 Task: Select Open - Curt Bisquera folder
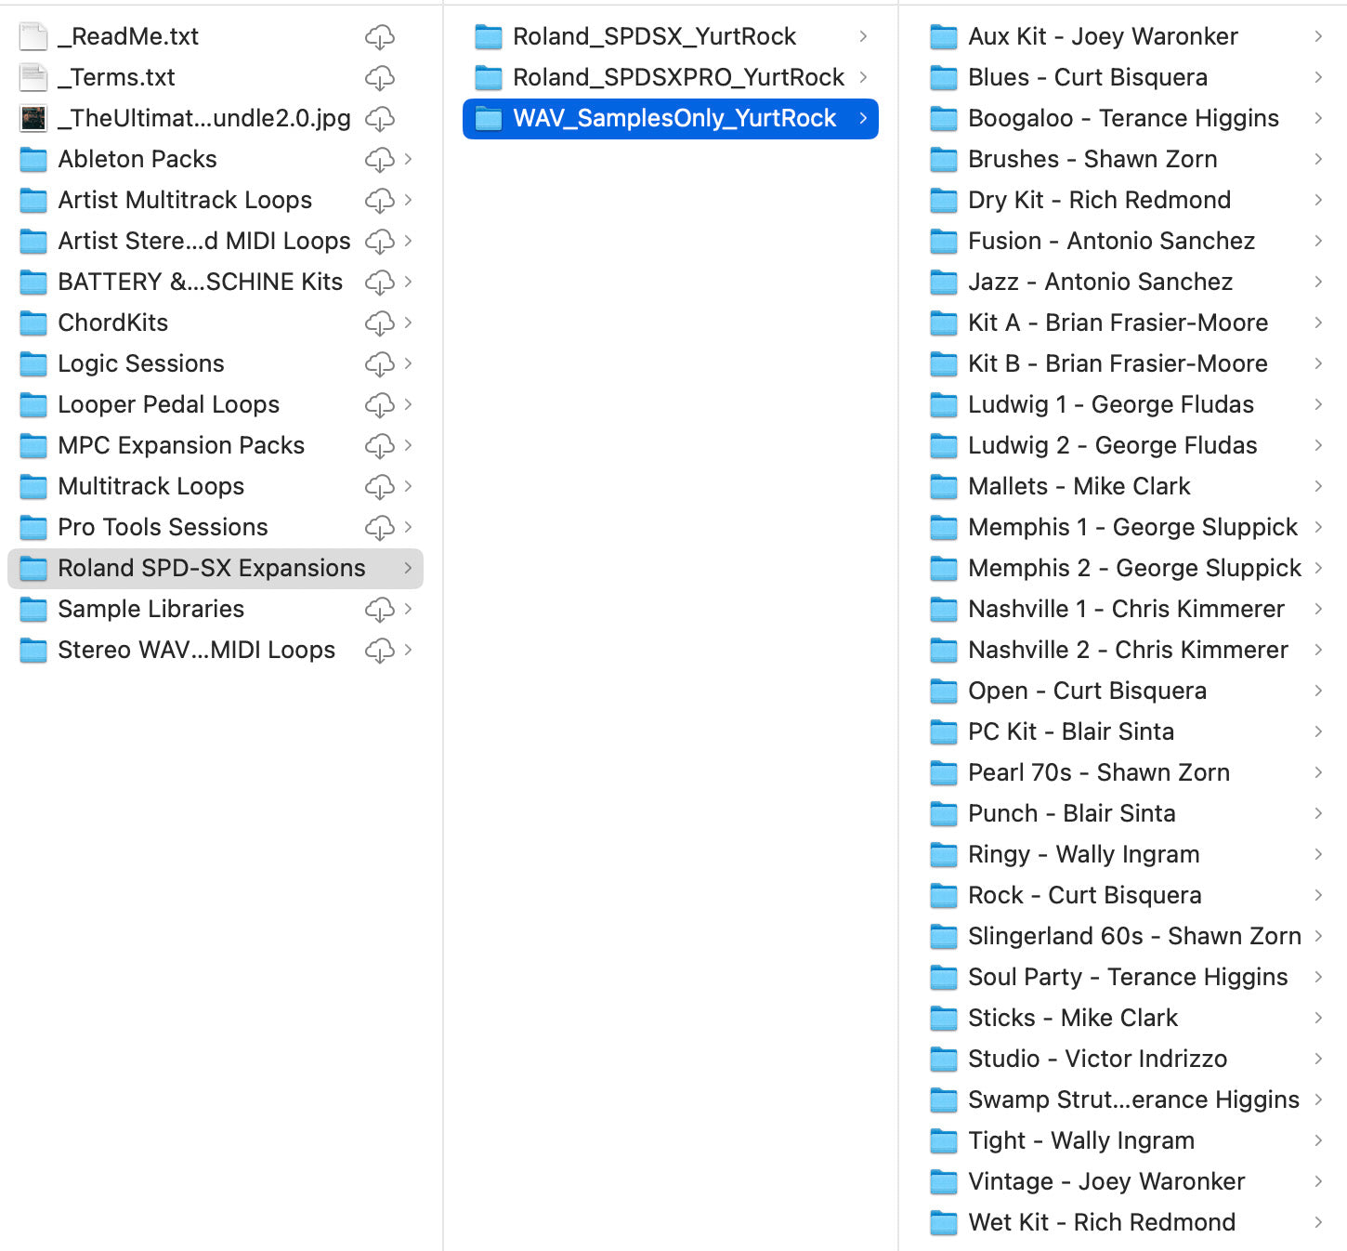(x=1126, y=691)
